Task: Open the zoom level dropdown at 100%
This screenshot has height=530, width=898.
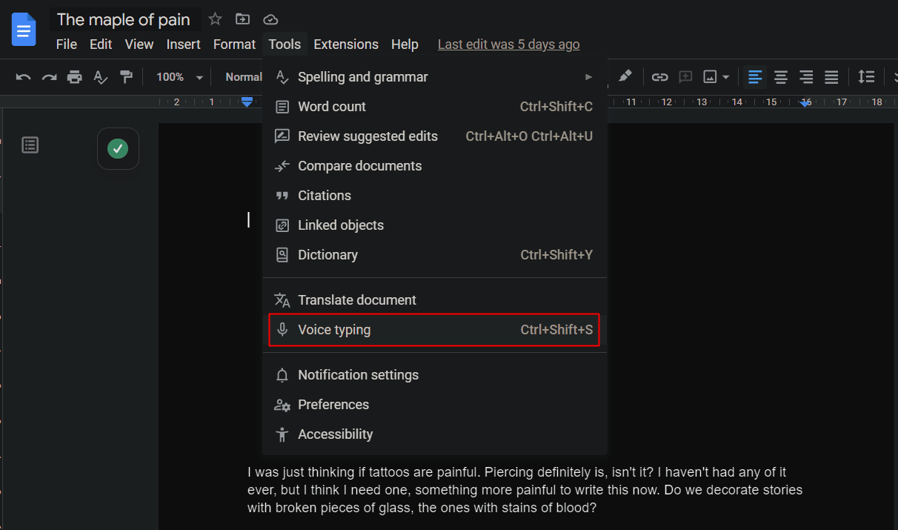Action: [179, 77]
